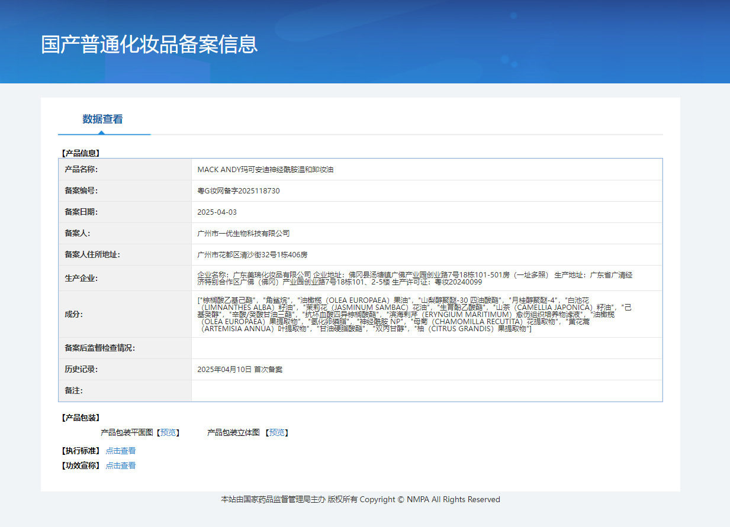The image size is (730, 527).
Task: Click the 【产品包装】 section header
Action: [x=80, y=418]
